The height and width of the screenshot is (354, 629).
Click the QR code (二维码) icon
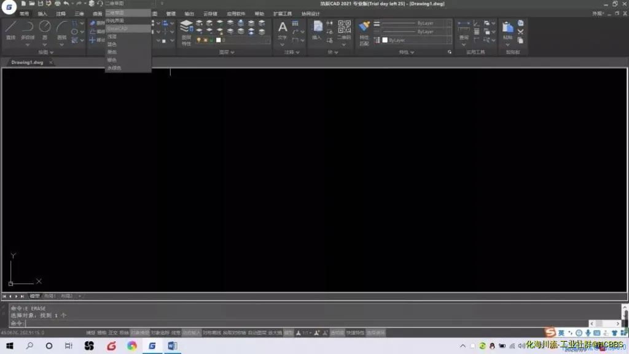click(344, 29)
